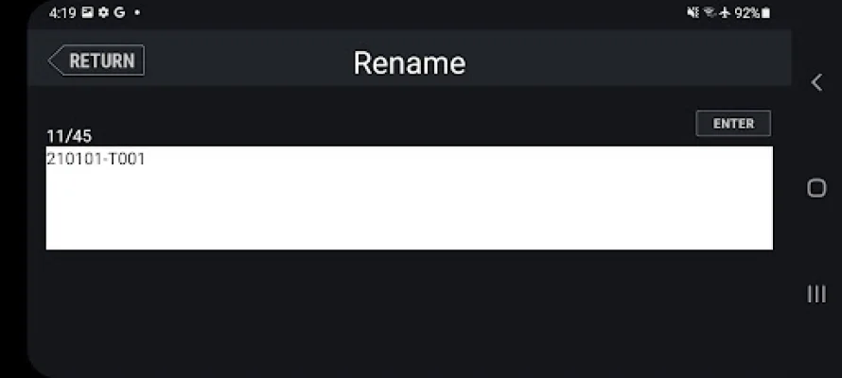
Task: Click the 210101-T001 filename text
Action: [96, 160]
